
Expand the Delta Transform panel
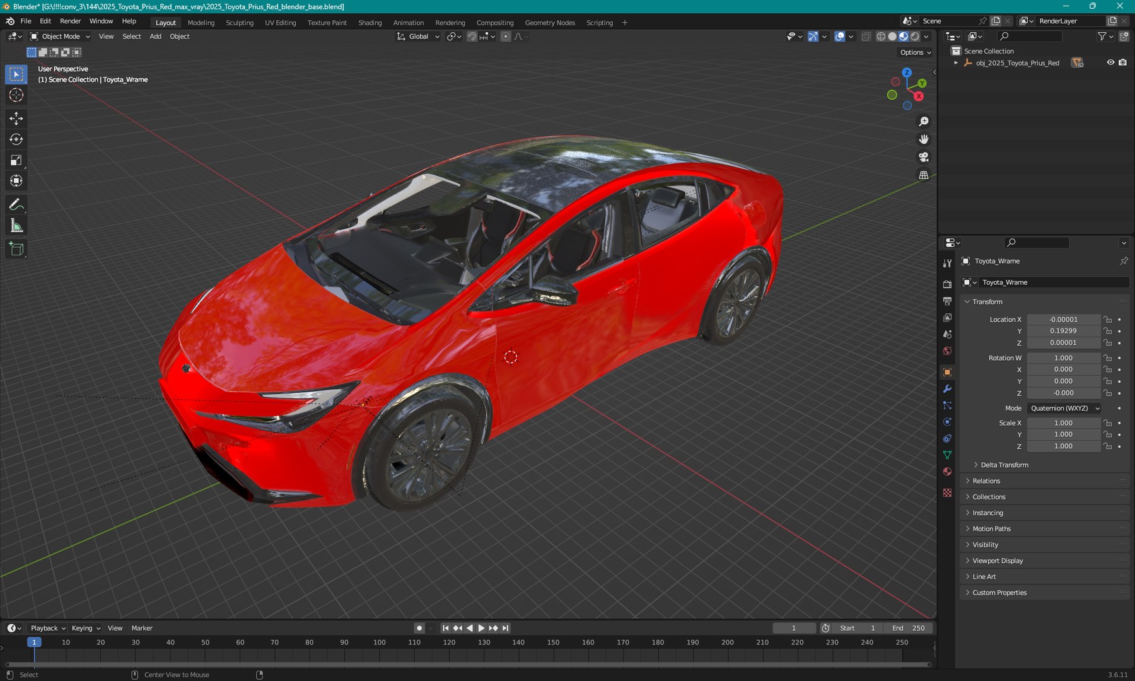click(x=1003, y=465)
